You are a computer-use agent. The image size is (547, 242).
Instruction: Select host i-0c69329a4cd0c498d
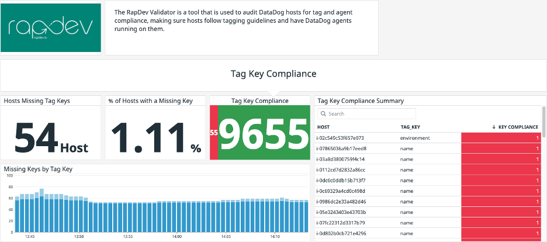click(341, 191)
